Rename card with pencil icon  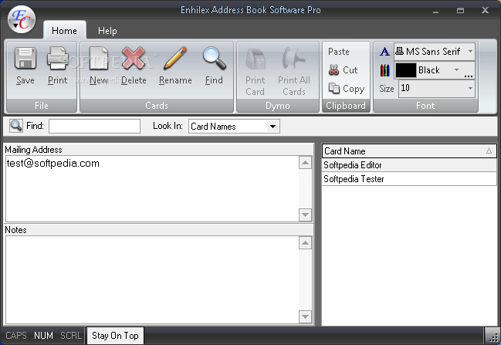tap(175, 66)
